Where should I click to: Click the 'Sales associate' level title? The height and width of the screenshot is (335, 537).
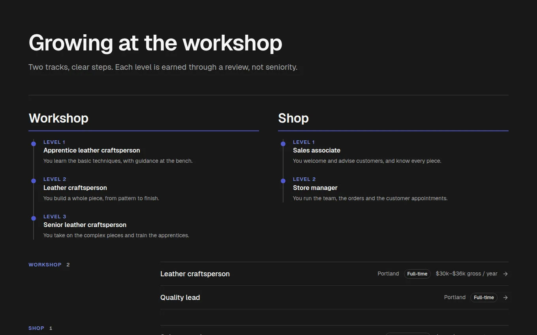[x=317, y=151]
